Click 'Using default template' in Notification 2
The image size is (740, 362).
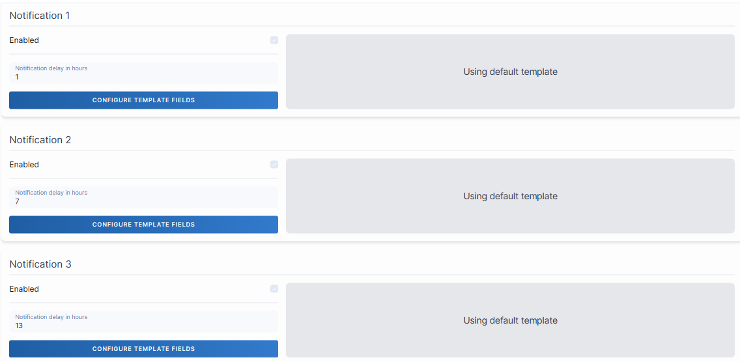click(510, 196)
